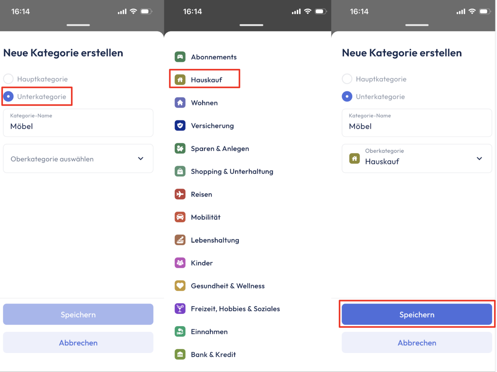Screen dimensions: 497x372
Task: Select Hauptkategorie radio above the red-outlined Unterkategorie
Action: click(x=9, y=79)
